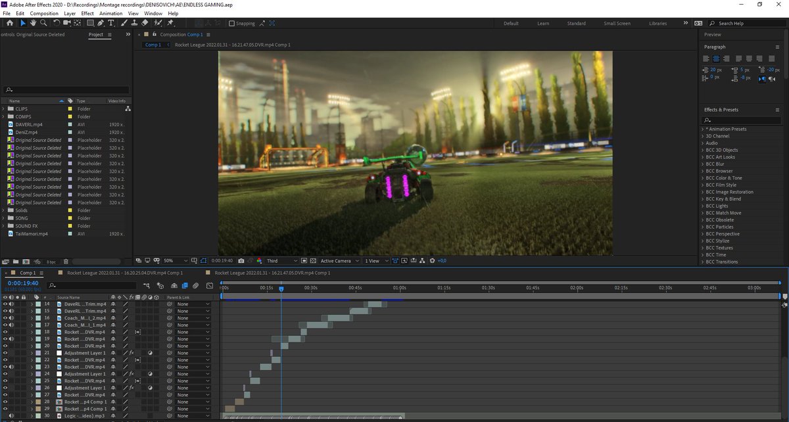Click the Reset Exposure icon in viewer

432,261
